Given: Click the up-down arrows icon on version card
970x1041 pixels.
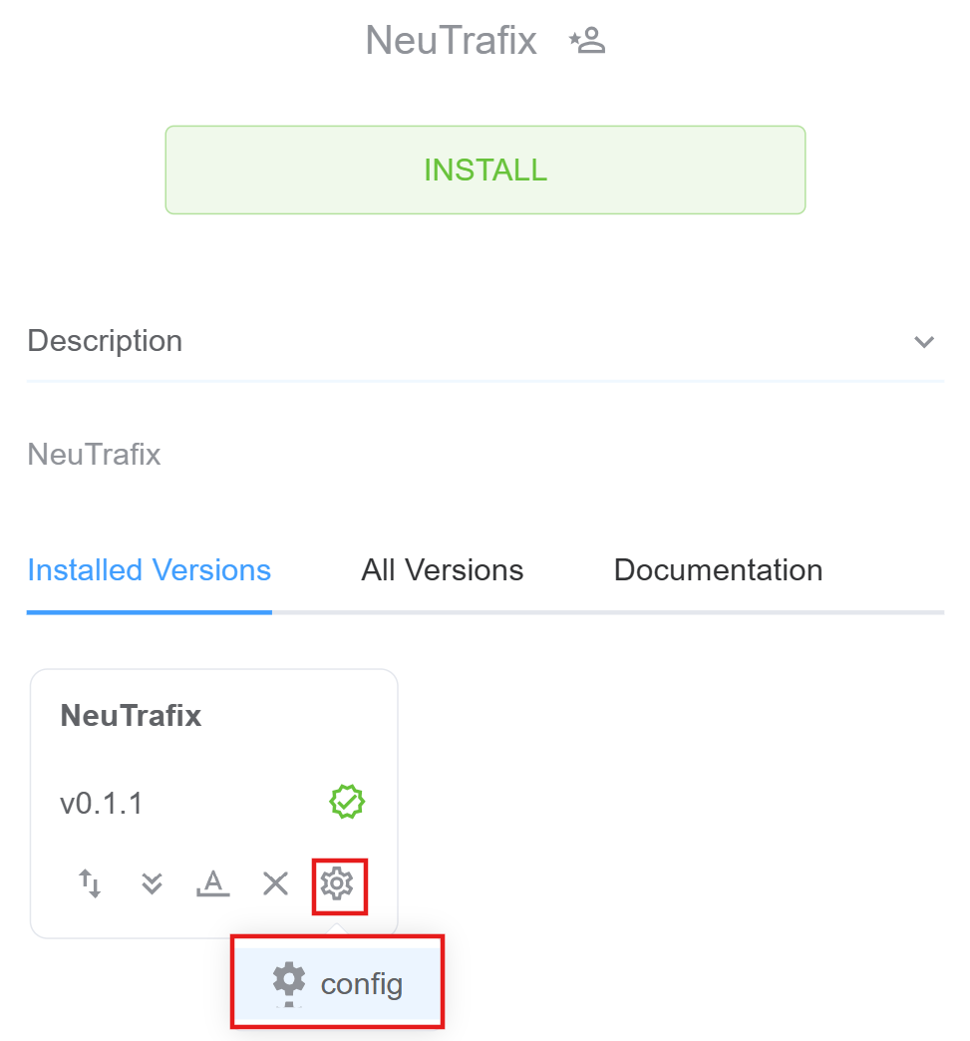Looking at the screenshot, I should point(90,883).
